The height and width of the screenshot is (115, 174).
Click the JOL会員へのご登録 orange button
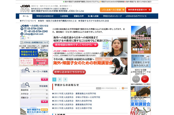tap(113, 10)
